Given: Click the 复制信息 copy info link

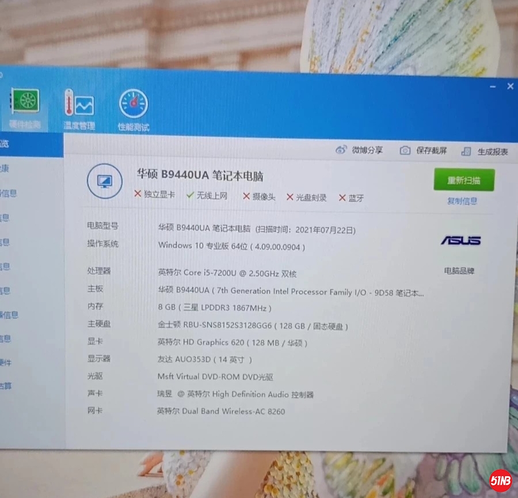Looking at the screenshot, I should click(x=462, y=201).
